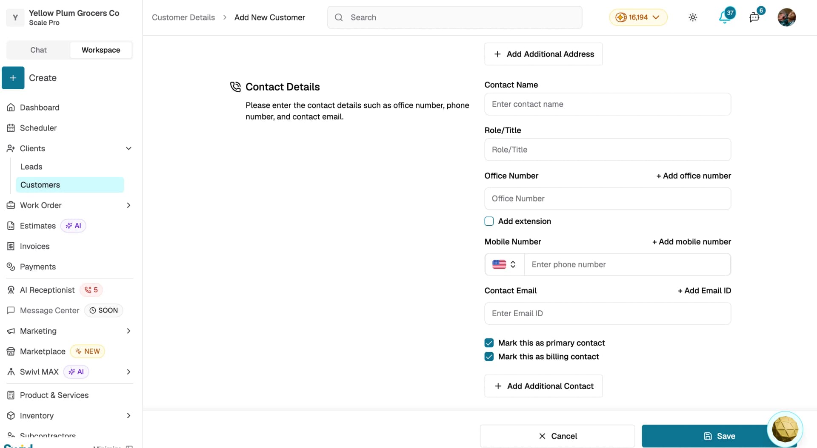Click the NEW badge beside Marketplace
Viewport: 817px width, 448px height.
pos(87,352)
